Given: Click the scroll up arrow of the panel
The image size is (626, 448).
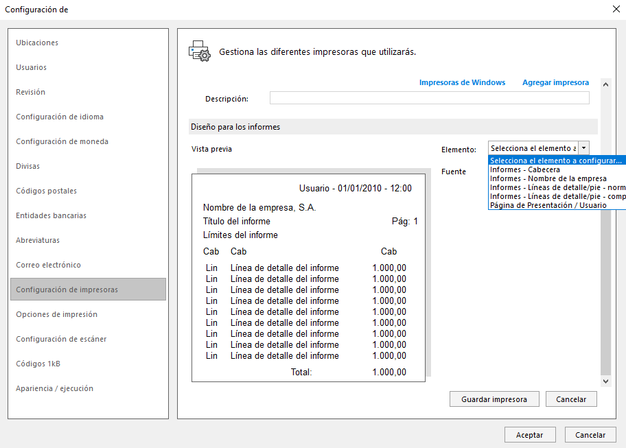Looking at the screenshot, I should (605, 84).
